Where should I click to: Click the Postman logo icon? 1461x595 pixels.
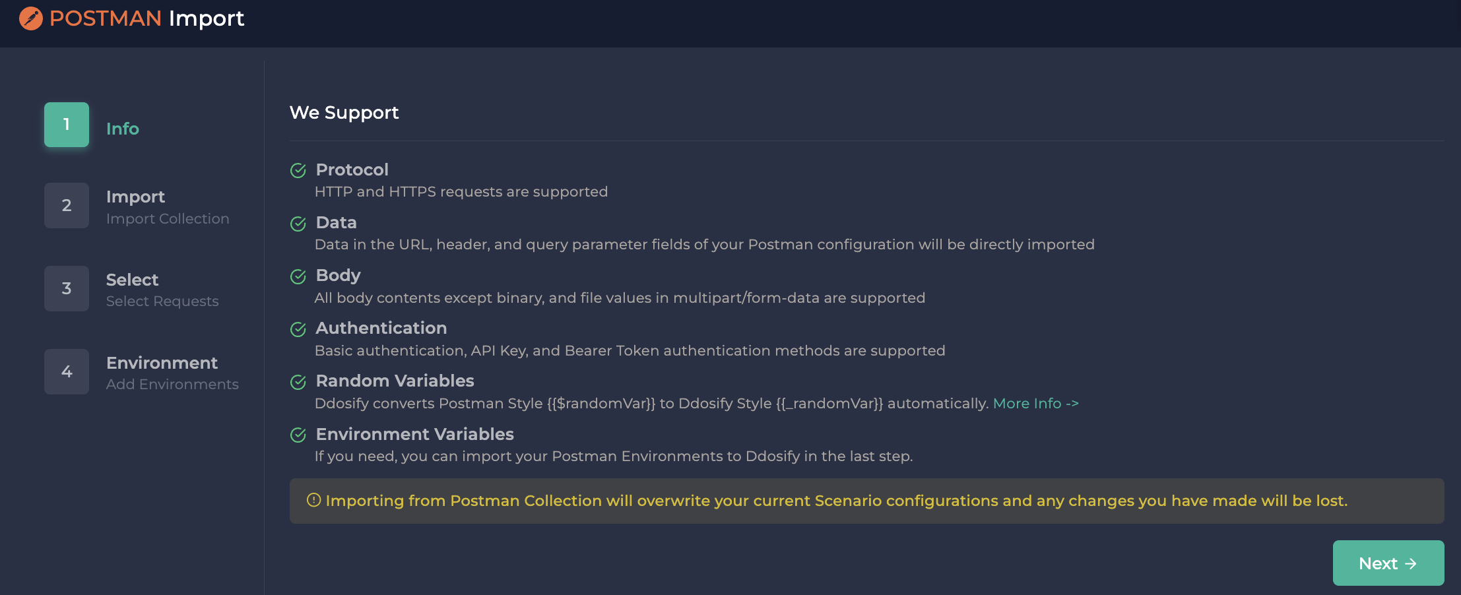[31, 18]
